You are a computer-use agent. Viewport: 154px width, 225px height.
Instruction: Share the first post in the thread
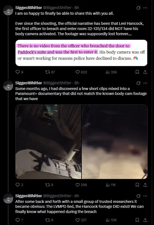[145, 72]
